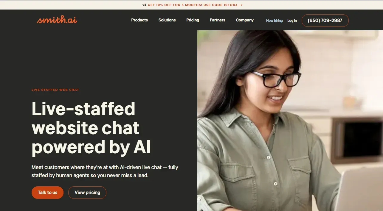383x211 pixels.
Task: Open the Company menu
Action: pos(245,20)
